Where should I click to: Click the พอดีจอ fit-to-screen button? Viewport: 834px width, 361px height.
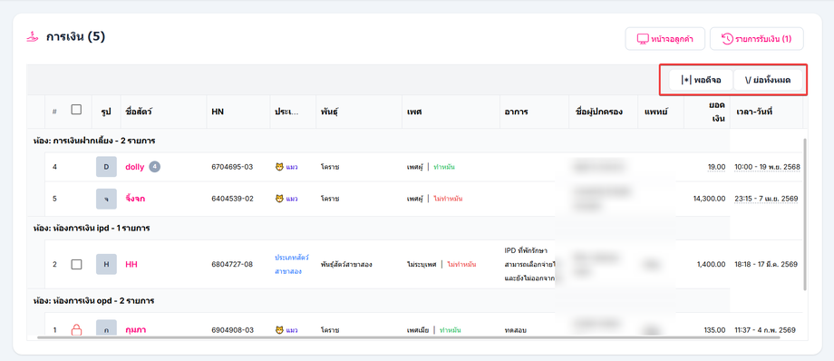(701, 81)
